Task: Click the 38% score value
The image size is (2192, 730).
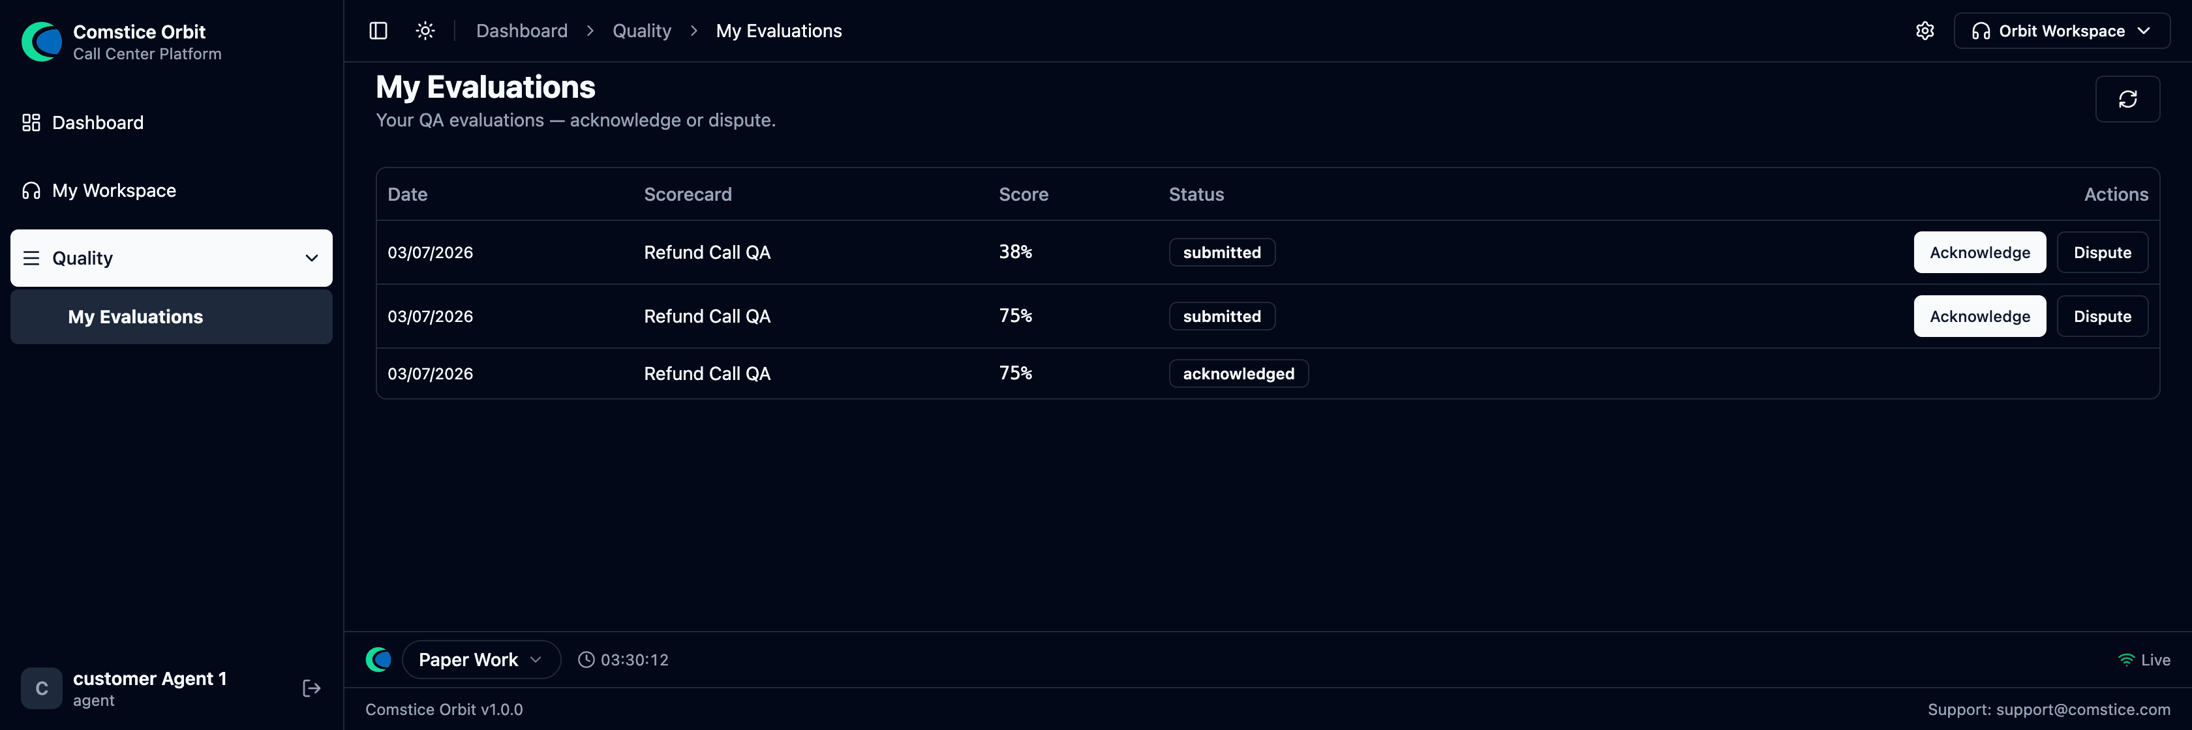Action: click(1015, 252)
